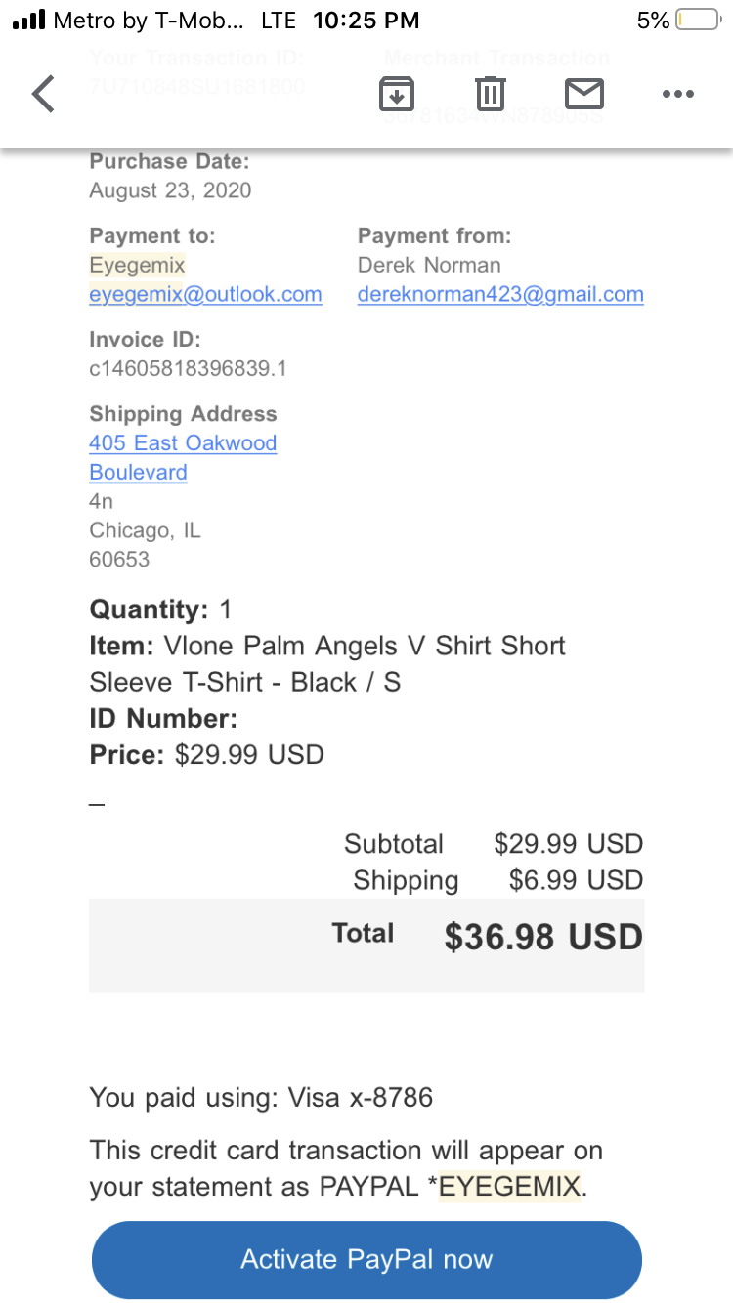Delete the email with the trash icon
733x1303 pixels.
[x=490, y=94]
